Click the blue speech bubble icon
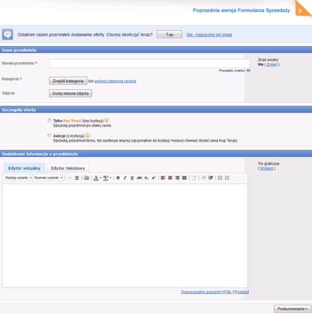The image size is (312, 314). pyautogui.click(x=7, y=34)
